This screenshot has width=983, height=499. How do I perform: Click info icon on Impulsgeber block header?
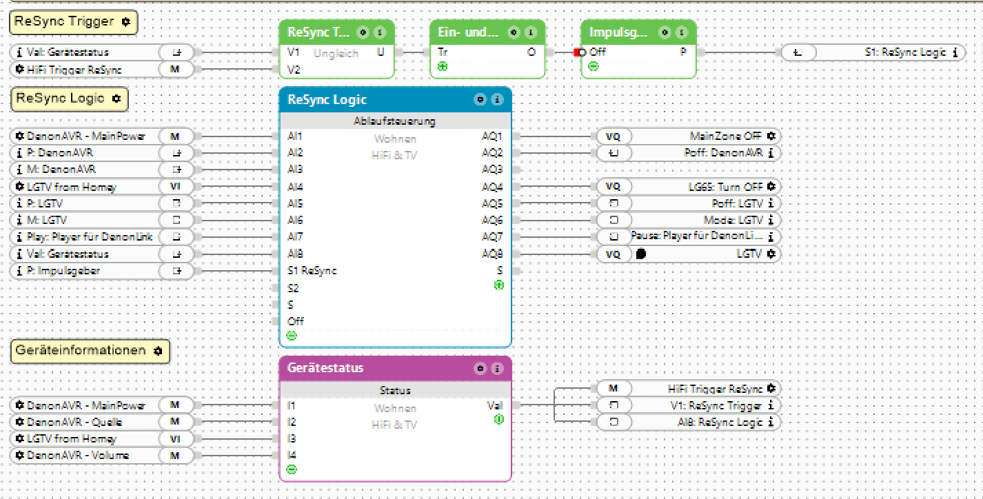point(681,32)
